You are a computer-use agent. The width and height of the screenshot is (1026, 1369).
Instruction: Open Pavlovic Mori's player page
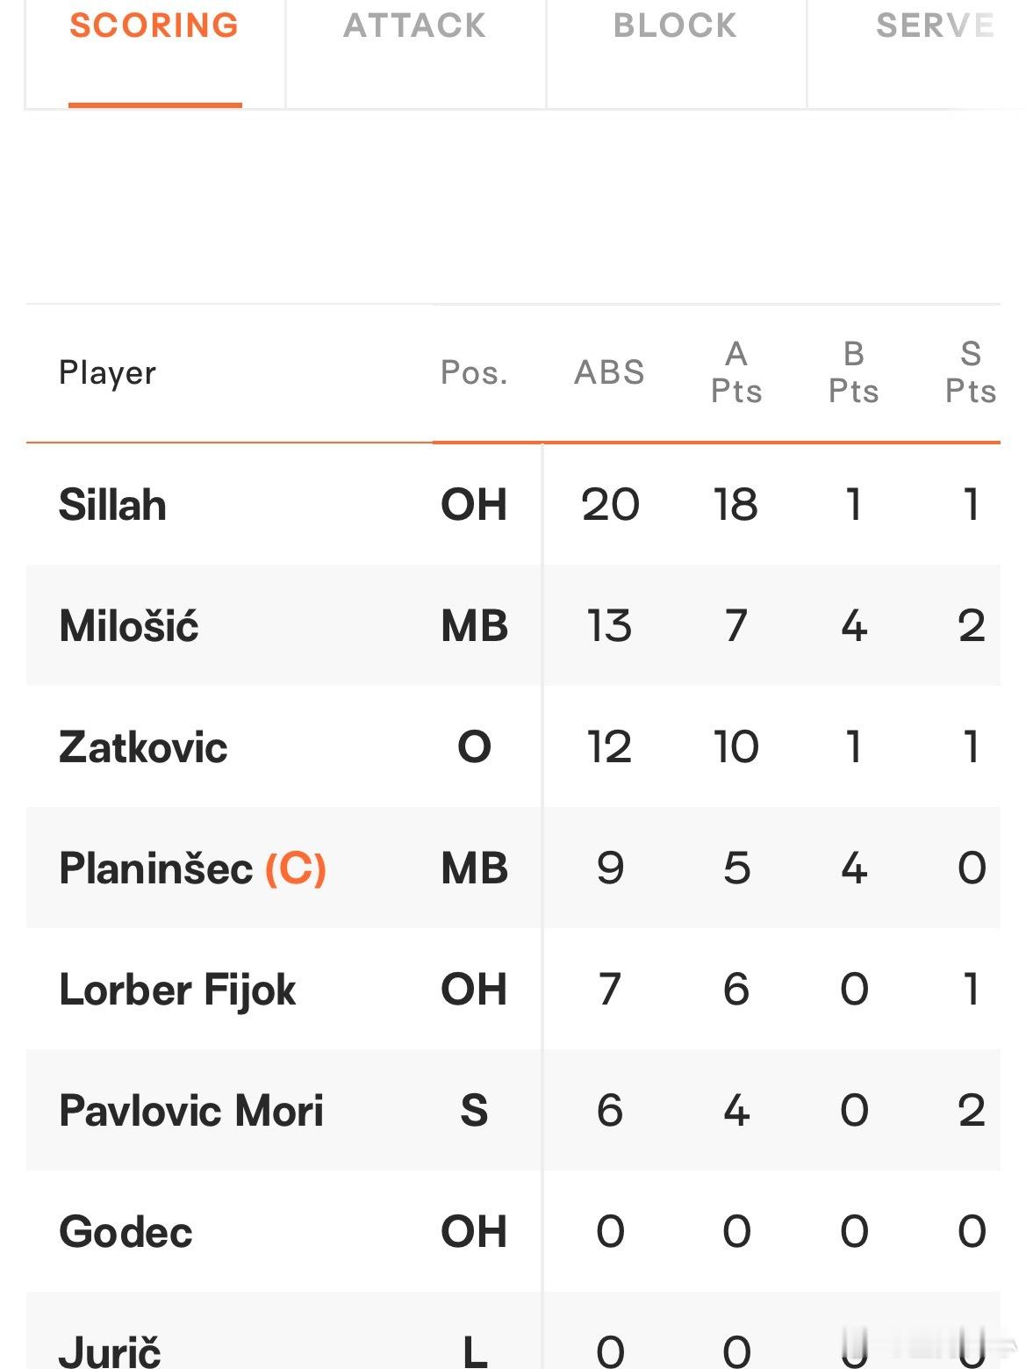pyautogui.click(x=191, y=1111)
